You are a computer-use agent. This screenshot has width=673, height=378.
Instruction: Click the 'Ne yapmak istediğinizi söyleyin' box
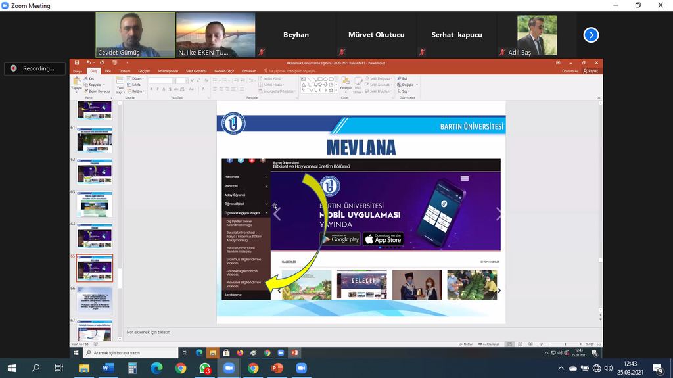(x=291, y=71)
